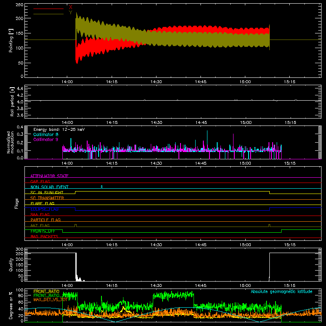The height and width of the screenshot is (326, 326).
Task: Click the 15:00 tick label under the Roll period plot
Action: pyautogui.click(x=246, y=123)
